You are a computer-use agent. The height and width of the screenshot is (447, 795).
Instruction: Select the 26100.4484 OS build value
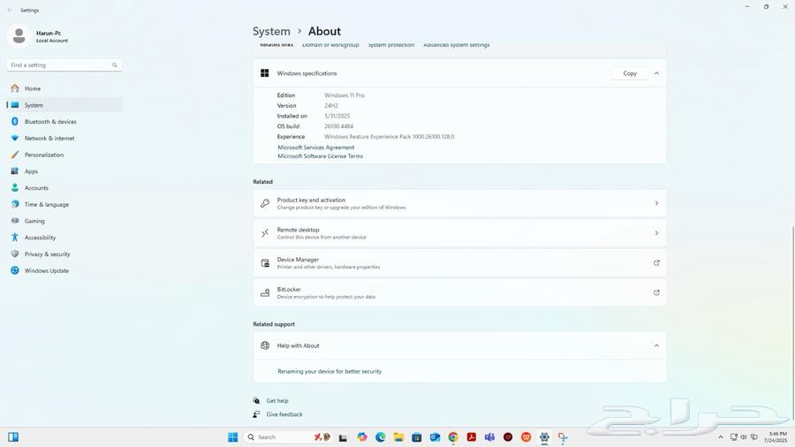(338, 126)
